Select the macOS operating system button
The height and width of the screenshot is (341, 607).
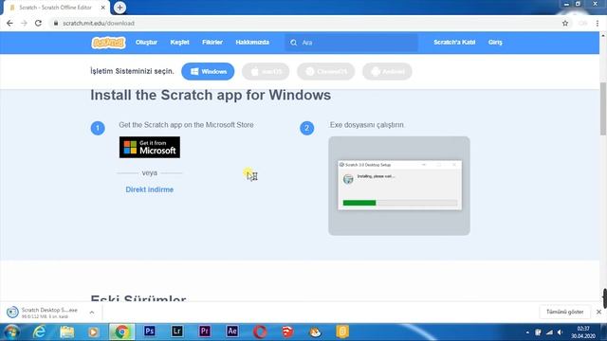point(266,72)
